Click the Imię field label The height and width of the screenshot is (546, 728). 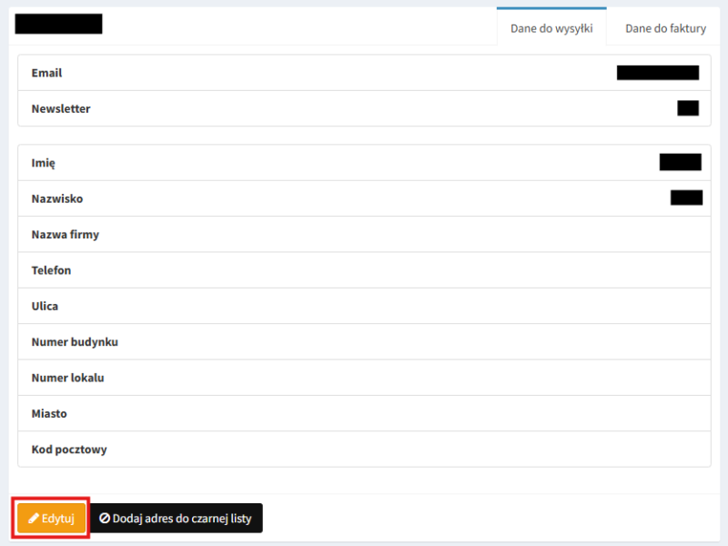[44, 162]
